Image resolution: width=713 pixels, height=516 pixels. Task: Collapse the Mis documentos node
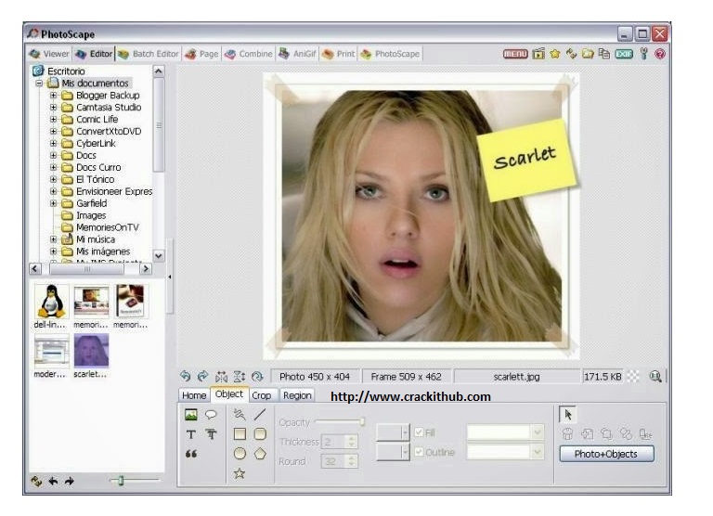click(x=39, y=84)
